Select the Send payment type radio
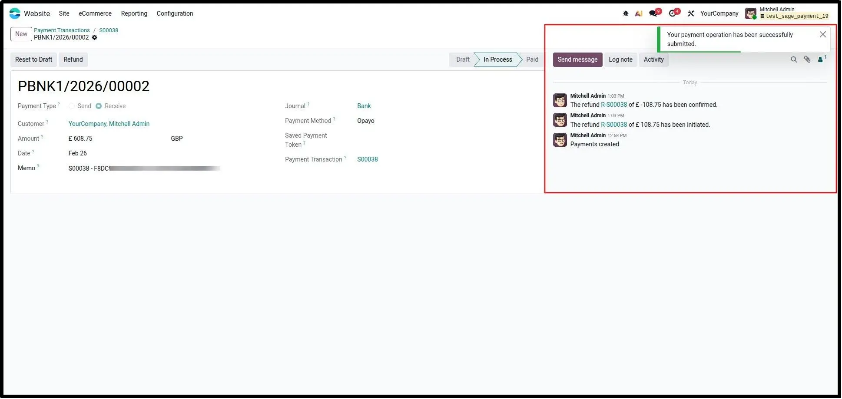The height and width of the screenshot is (399, 842). coord(72,106)
